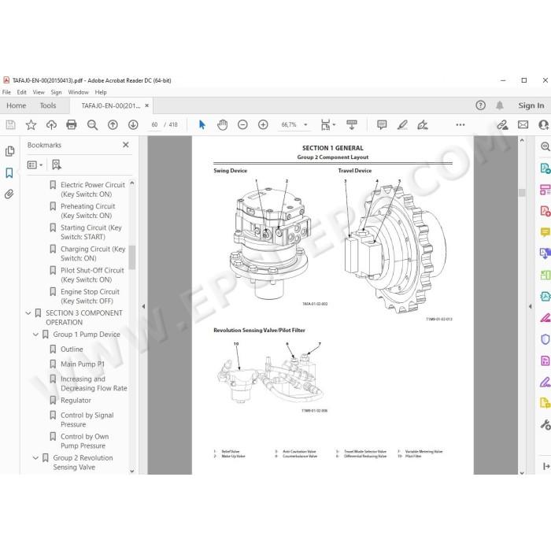Viewport: 551px width, 551px height.
Task: Close the TAFAJ0-EN-00 document tab
Action: click(147, 105)
